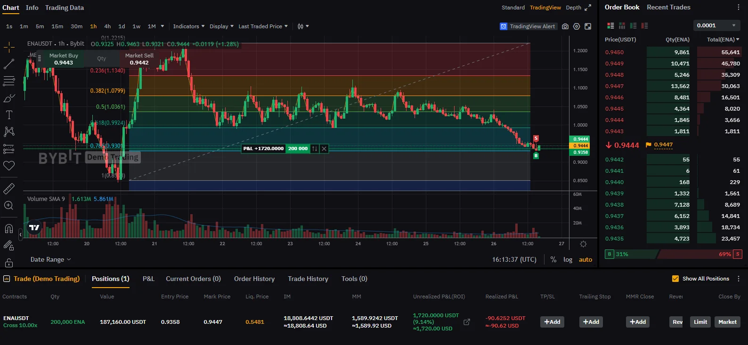The width and height of the screenshot is (748, 345).
Task: Expand the chart panel with arrows icon
Action: 588,8
